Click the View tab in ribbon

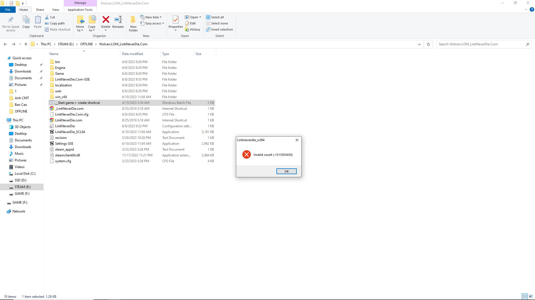pyautogui.click(x=55, y=9)
